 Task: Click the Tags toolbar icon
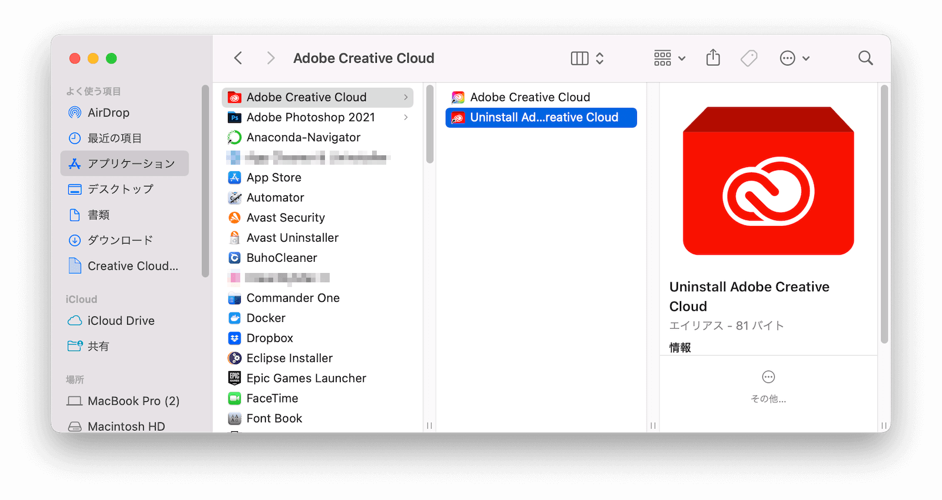tap(749, 58)
